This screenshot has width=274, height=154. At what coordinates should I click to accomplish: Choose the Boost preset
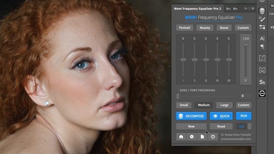coord(224,28)
